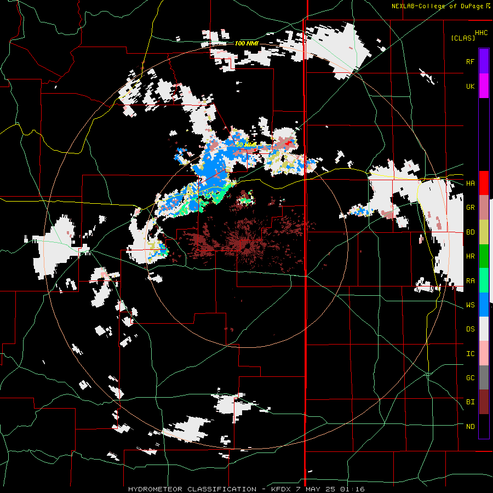493x493 pixels.
Task: Click the red HA hail pixel cluster
Action: click(x=289, y=144)
